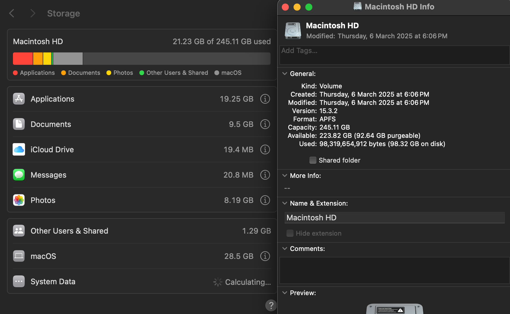This screenshot has height=314, width=510.
Task: Zoom the Macintosh HD Info window
Action: tap(309, 7)
